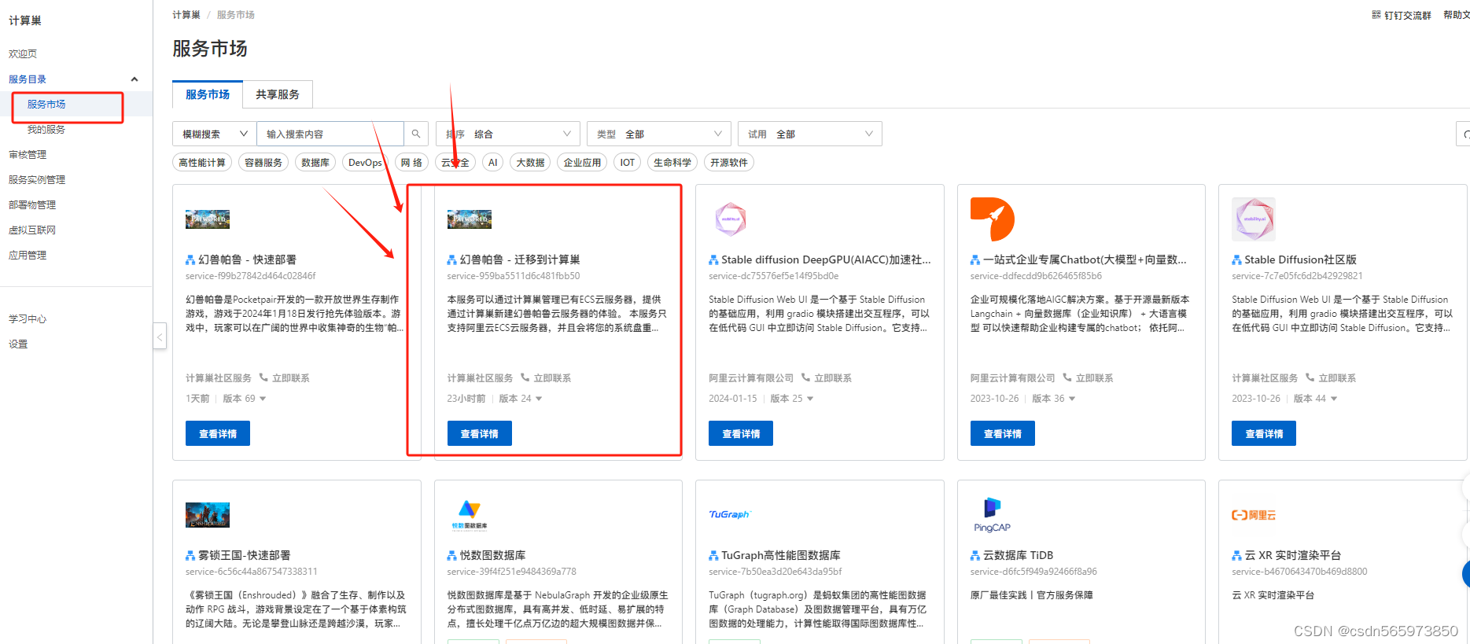
Task: Open 学习中心 in the sidebar
Action: point(28,318)
